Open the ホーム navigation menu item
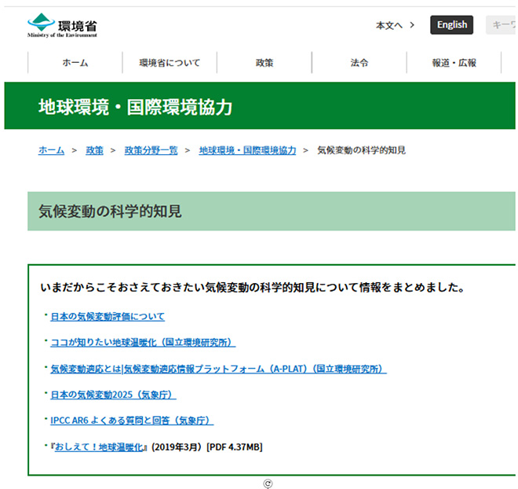The height and width of the screenshot is (489, 518). [x=75, y=63]
